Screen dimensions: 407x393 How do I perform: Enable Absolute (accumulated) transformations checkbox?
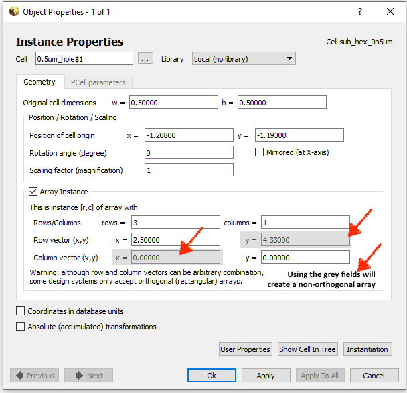[21, 327]
